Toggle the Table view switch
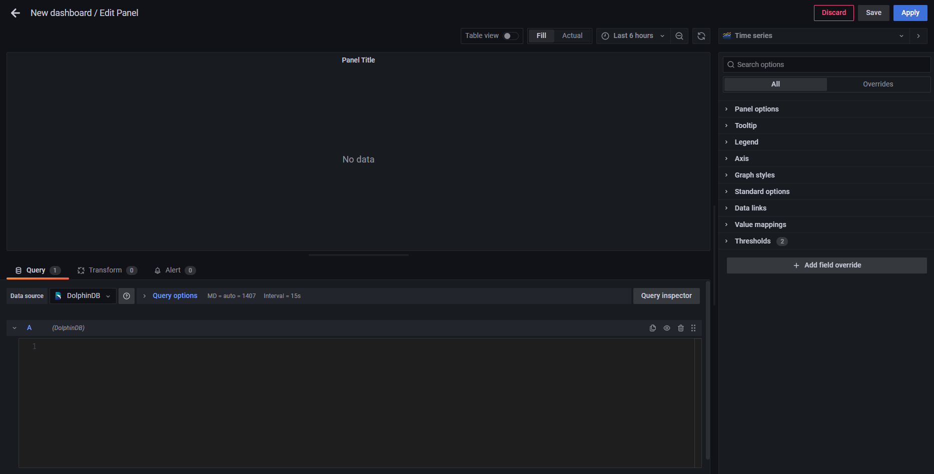 tap(510, 36)
